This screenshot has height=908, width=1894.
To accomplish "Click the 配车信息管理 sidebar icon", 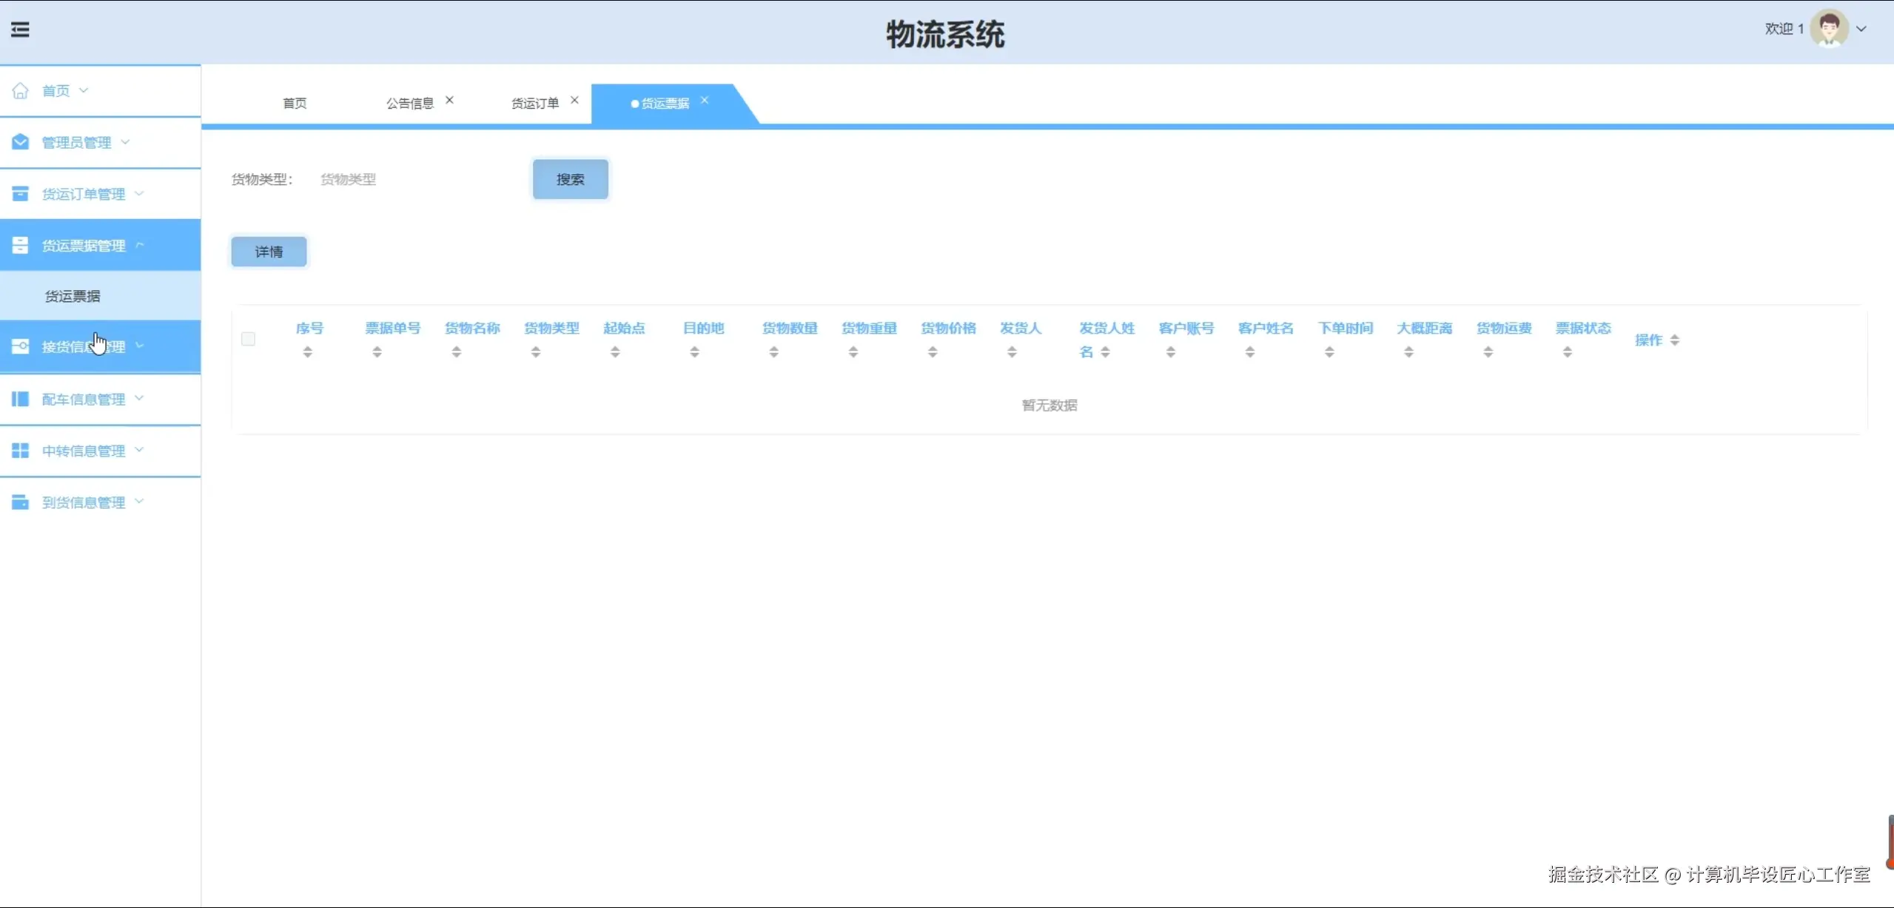I will pyautogui.click(x=20, y=399).
